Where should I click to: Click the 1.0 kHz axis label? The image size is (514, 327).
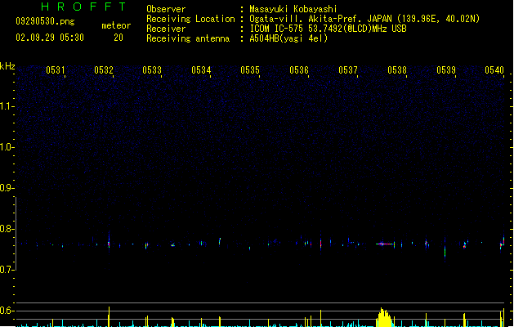7,147
